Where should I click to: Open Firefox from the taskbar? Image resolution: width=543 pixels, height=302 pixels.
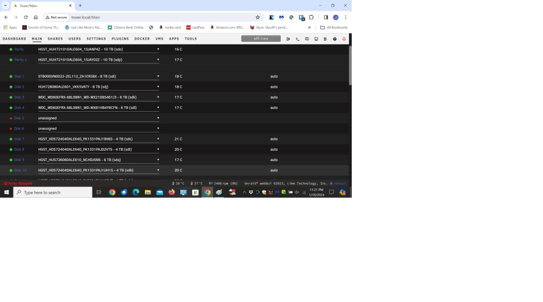pyautogui.click(x=172, y=192)
